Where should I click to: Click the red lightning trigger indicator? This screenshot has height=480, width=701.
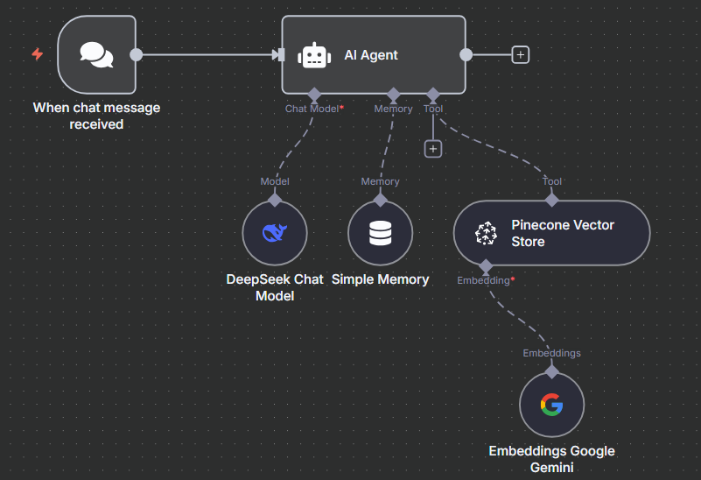(x=37, y=54)
